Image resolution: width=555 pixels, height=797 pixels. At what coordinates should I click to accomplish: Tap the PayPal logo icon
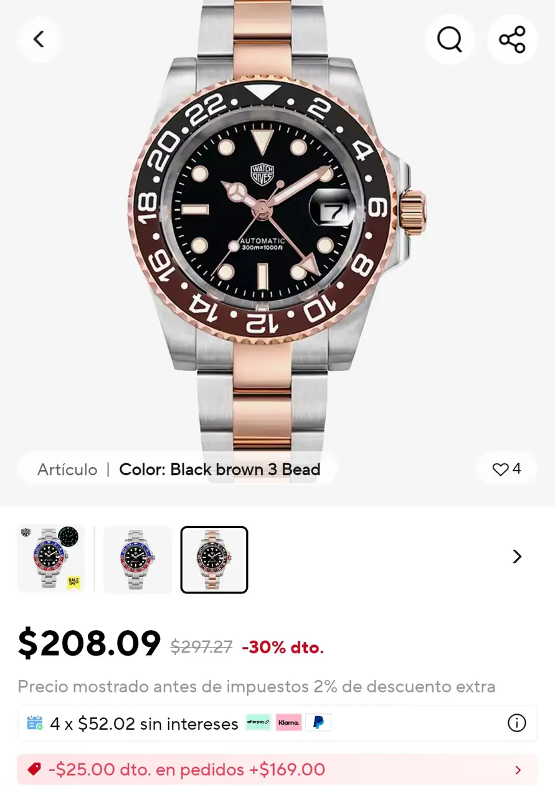click(318, 722)
